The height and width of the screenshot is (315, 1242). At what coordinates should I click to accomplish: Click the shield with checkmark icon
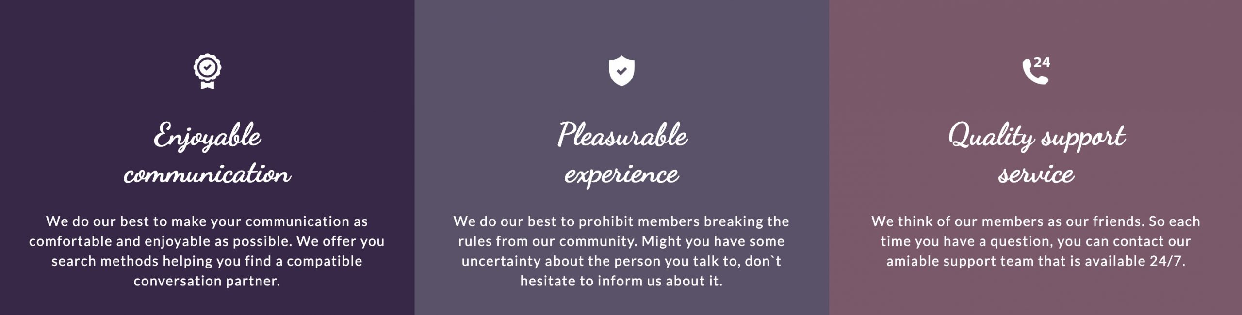click(621, 71)
